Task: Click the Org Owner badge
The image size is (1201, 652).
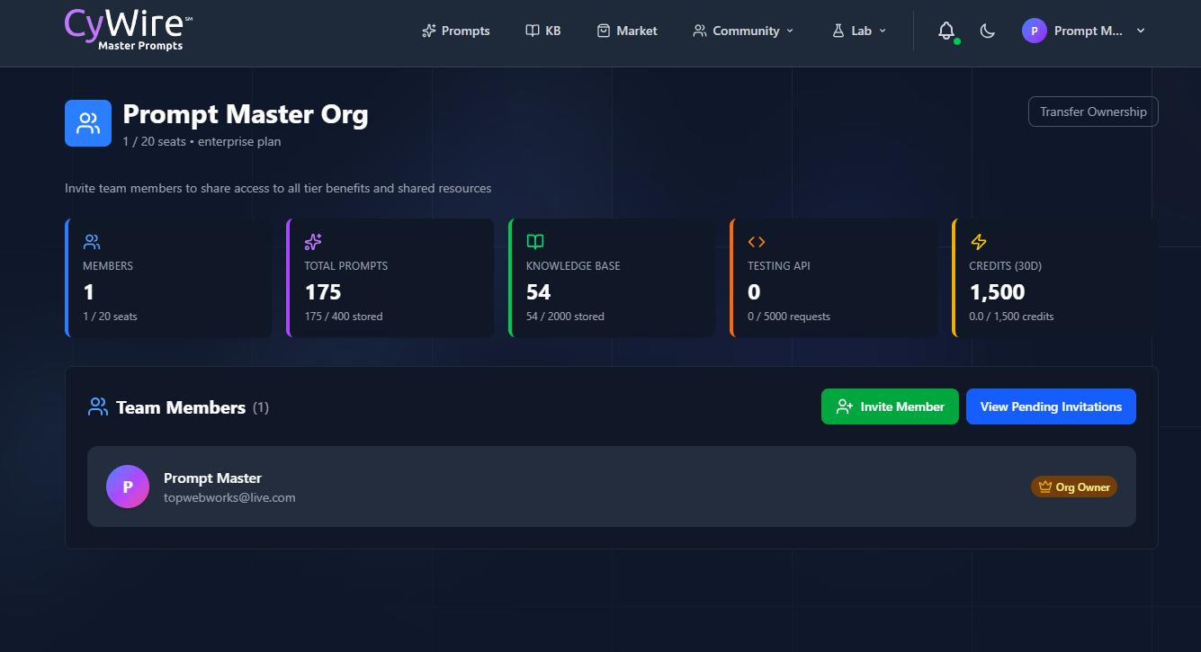Action: 1074,487
